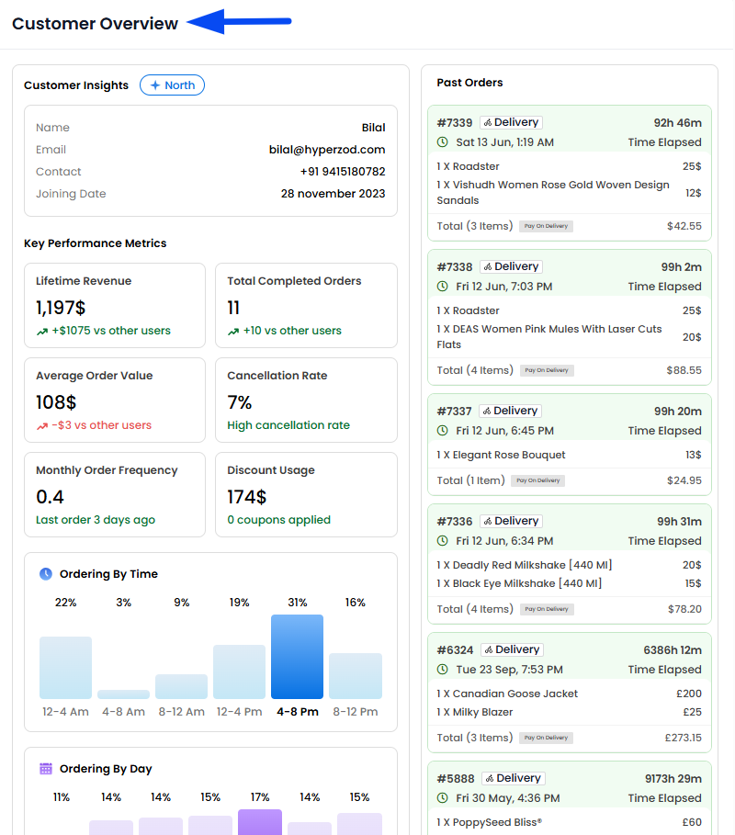Click Pay On Delivery tag on the $24.95 order
Image resolution: width=735 pixels, height=835 pixels.
coord(538,480)
